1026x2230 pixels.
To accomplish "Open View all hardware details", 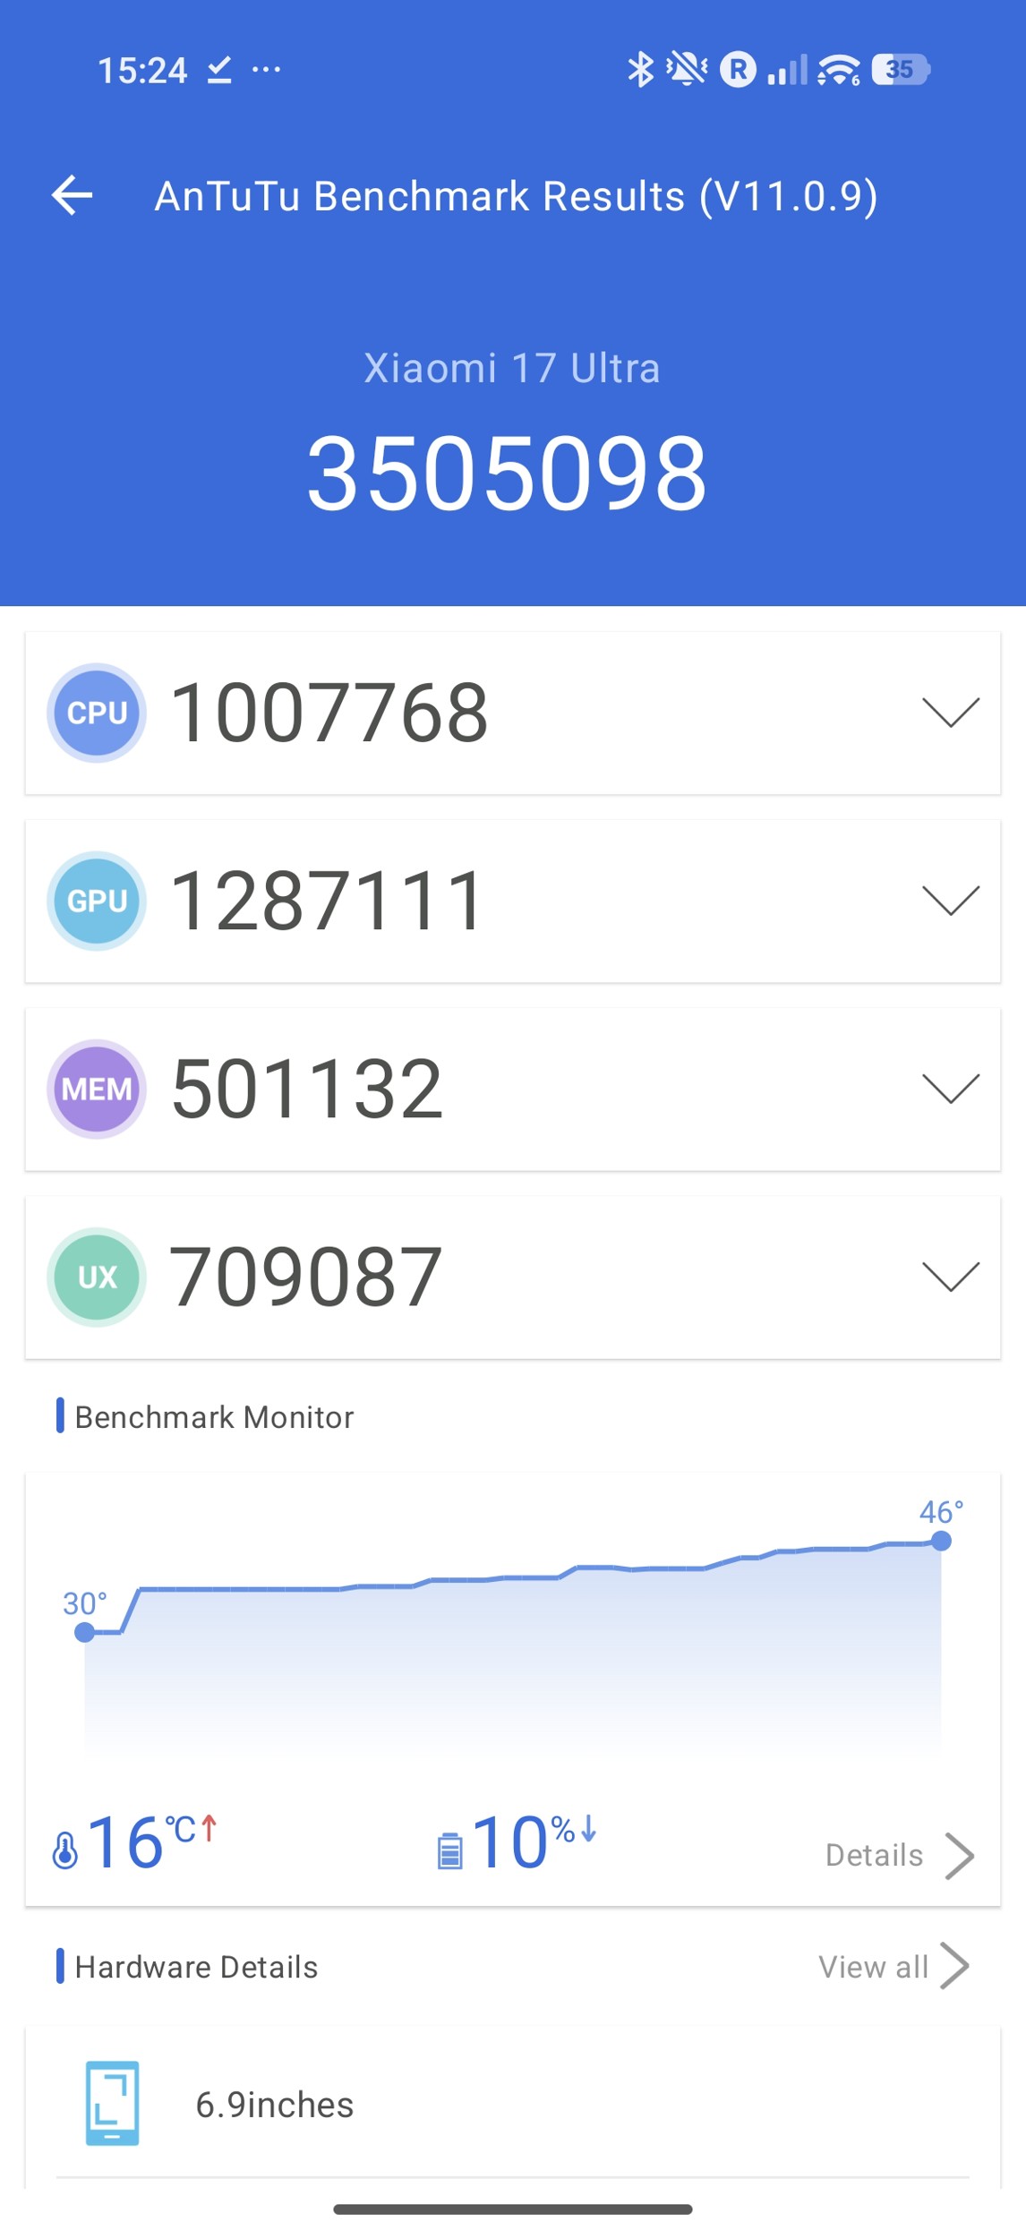I will [893, 1967].
